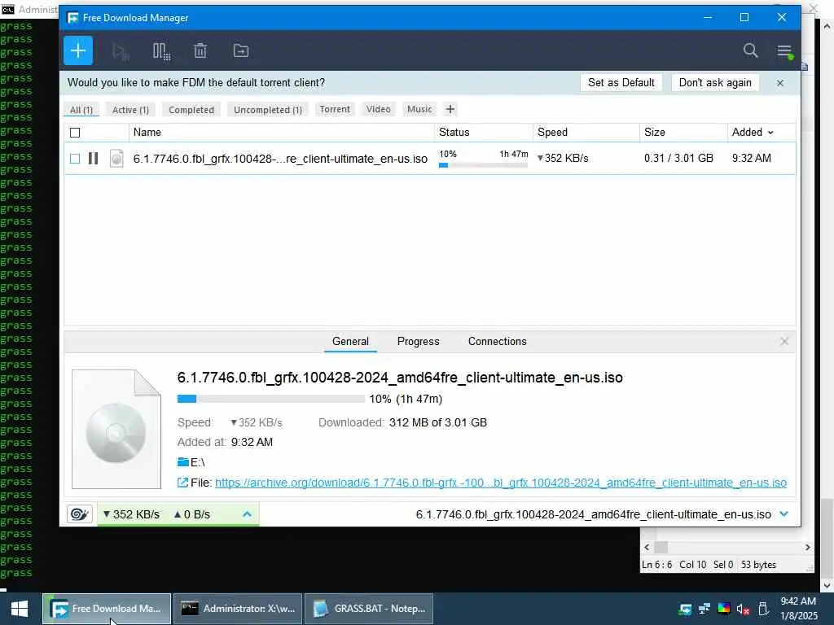Click the 0 B/s upload speed indicator
Image resolution: width=834 pixels, height=625 pixels.
192,514
